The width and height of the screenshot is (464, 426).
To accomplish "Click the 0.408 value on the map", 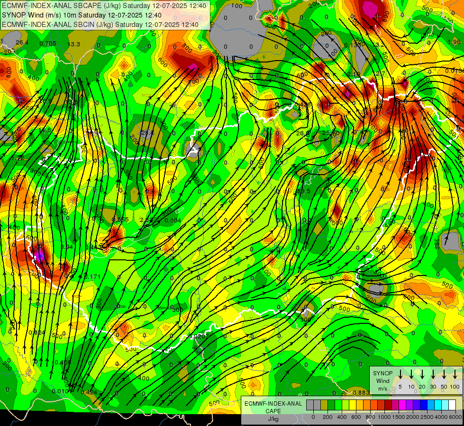I will (x=63, y=363).
